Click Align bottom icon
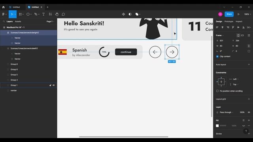The height and width of the screenshot is (142, 253). [x=244, y=27]
